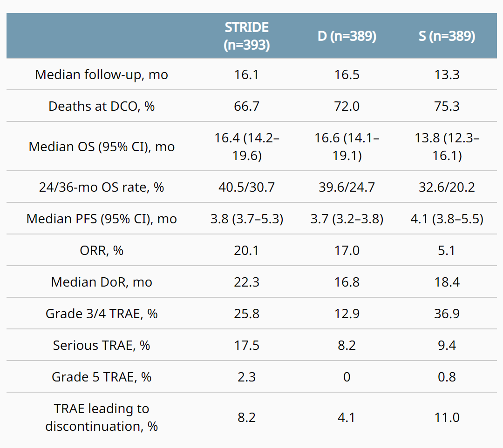Click the Deaths at DCO, % label
This screenshot has width=503, height=448.
coord(102,106)
